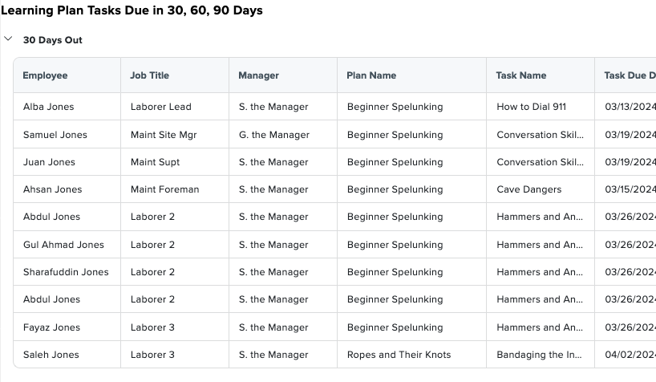Select employee Sharafuddin Jones
The image size is (656, 382).
point(66,272)
